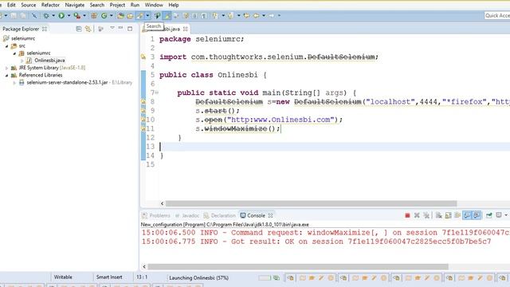Switch to the Problems tab
The height and width of the screenshot is (287, 510).
pyautogui.click(x=156, y=215)
